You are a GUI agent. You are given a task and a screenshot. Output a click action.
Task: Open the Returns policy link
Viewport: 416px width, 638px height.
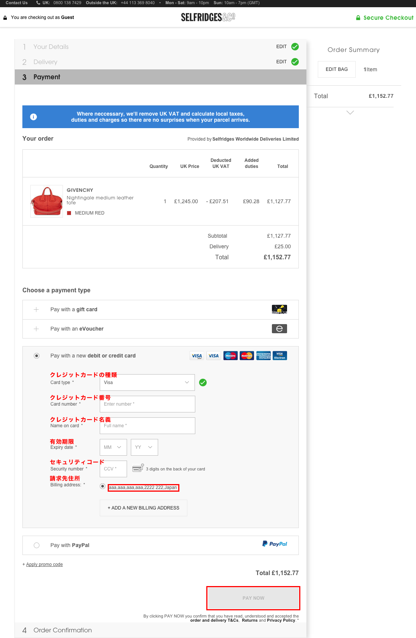coord(250,620)
